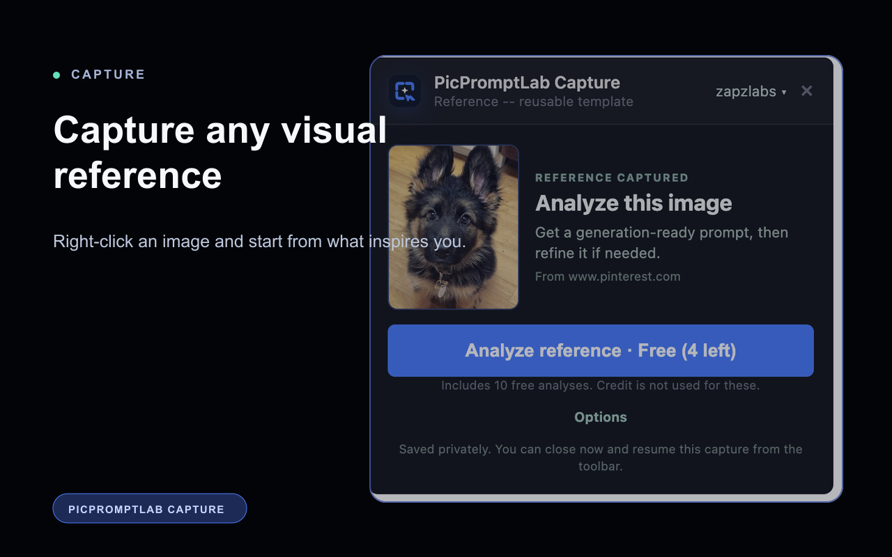
Task: Click the 'Capture any visual reference' headline
Action: pos(220,152)
